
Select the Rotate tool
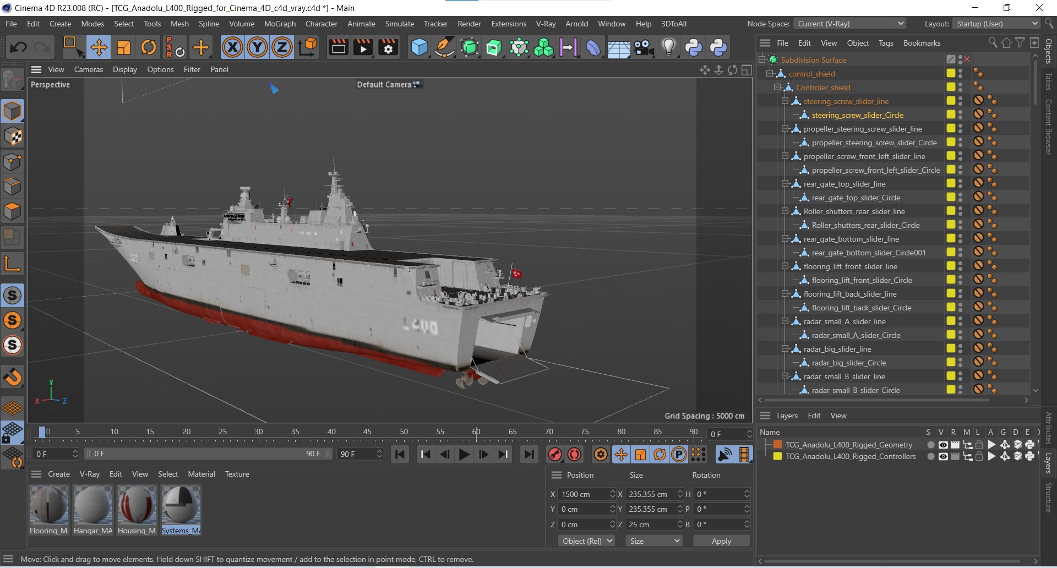[149, 47]
